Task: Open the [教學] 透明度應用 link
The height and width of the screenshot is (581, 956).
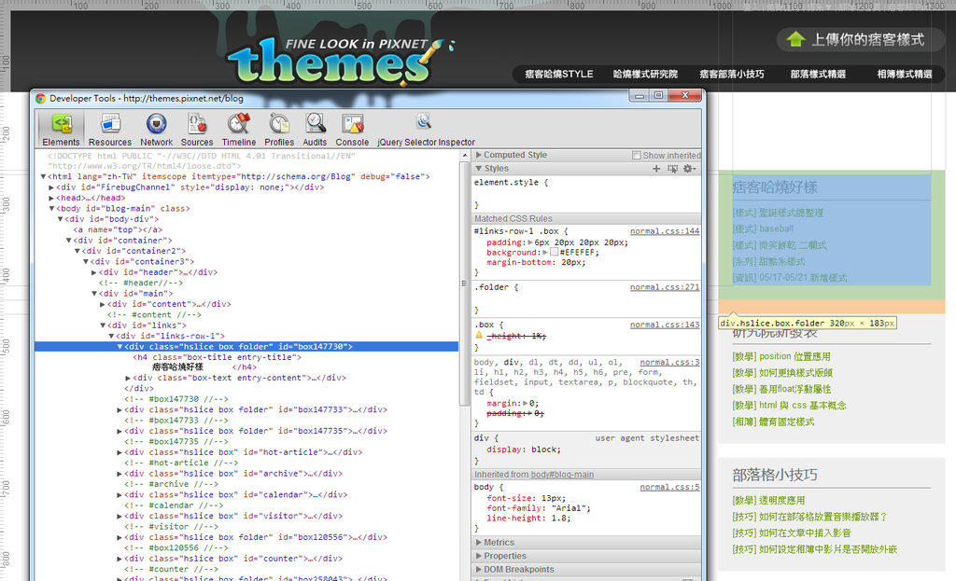Action: [768, 500]
